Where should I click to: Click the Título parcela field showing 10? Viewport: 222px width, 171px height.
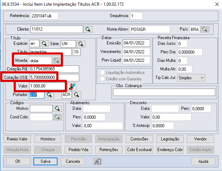tap(77, 52)
